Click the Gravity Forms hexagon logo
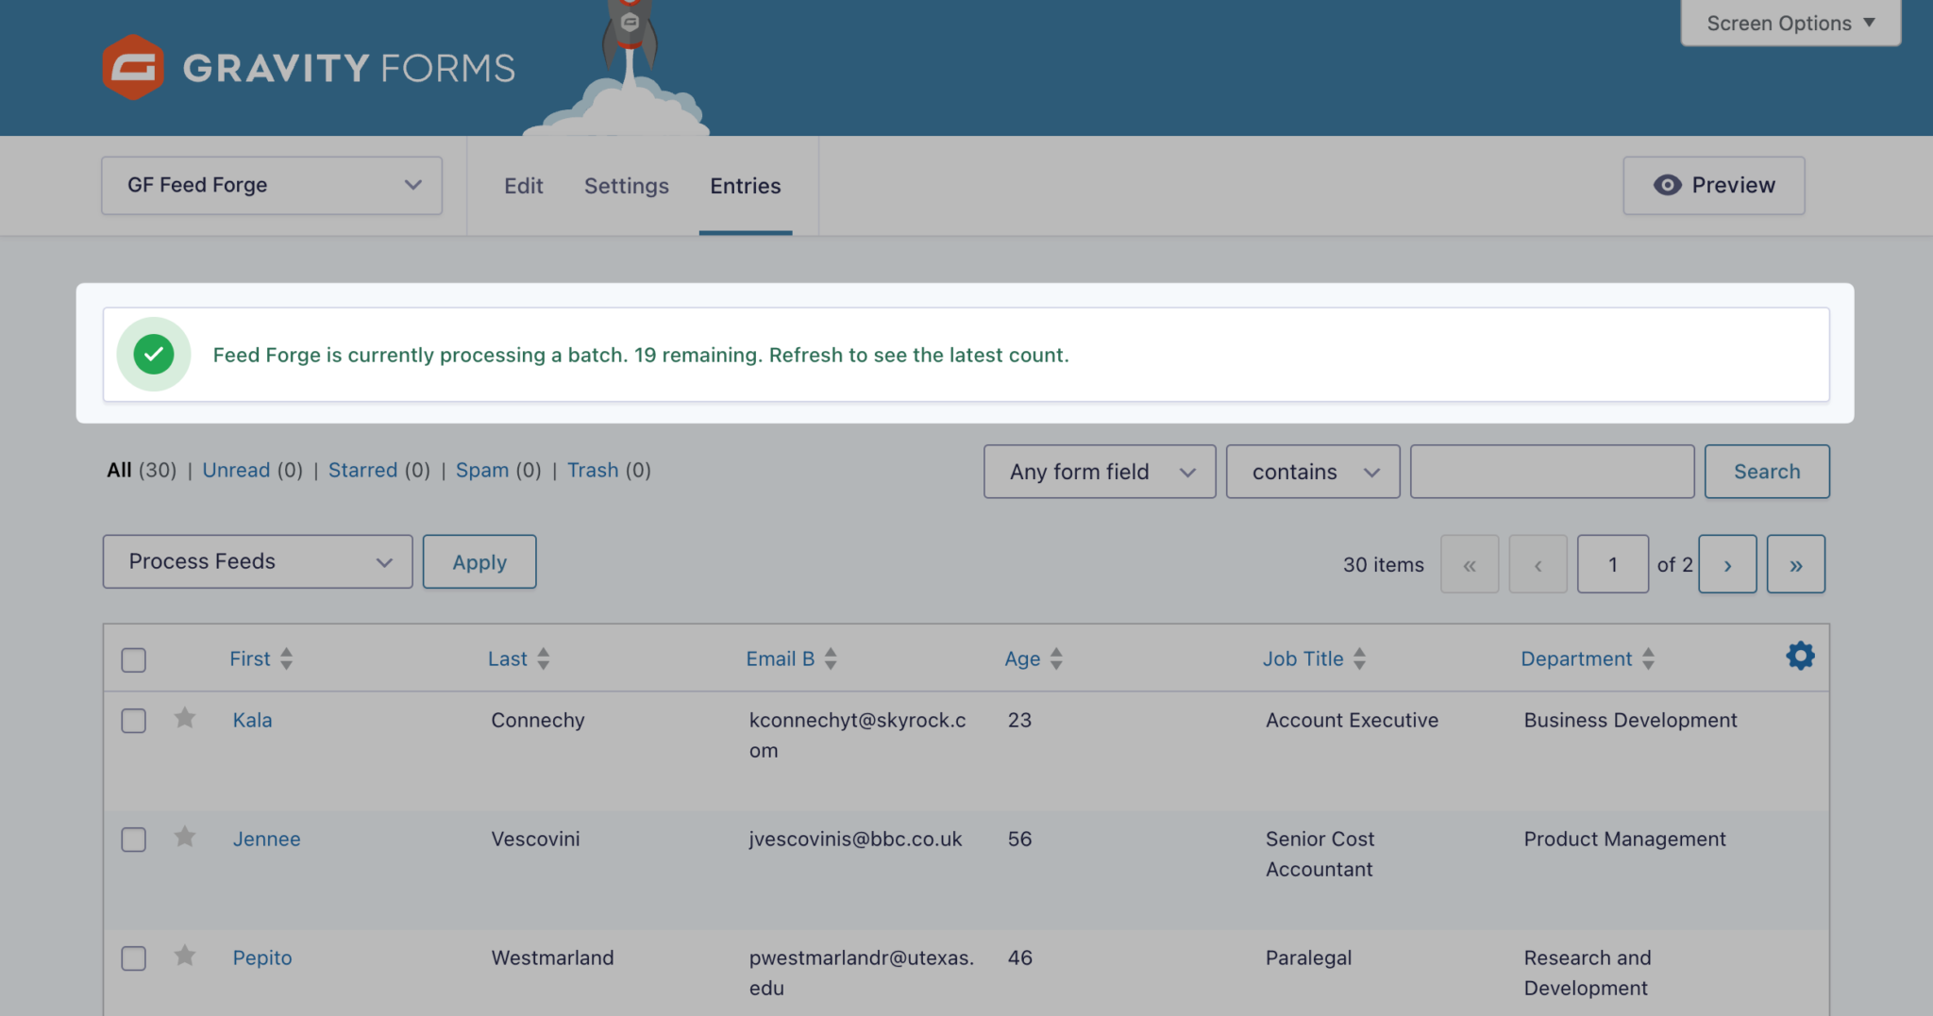Screen dimensions: 1933x1016 [x=133, y=67]
